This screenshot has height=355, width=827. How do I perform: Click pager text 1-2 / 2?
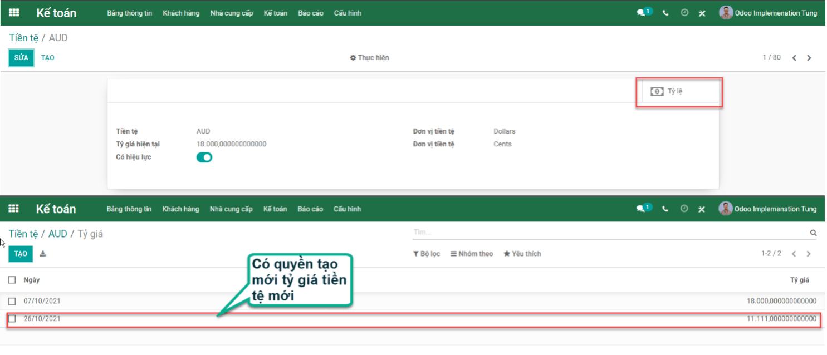click(x=771, y=254)
